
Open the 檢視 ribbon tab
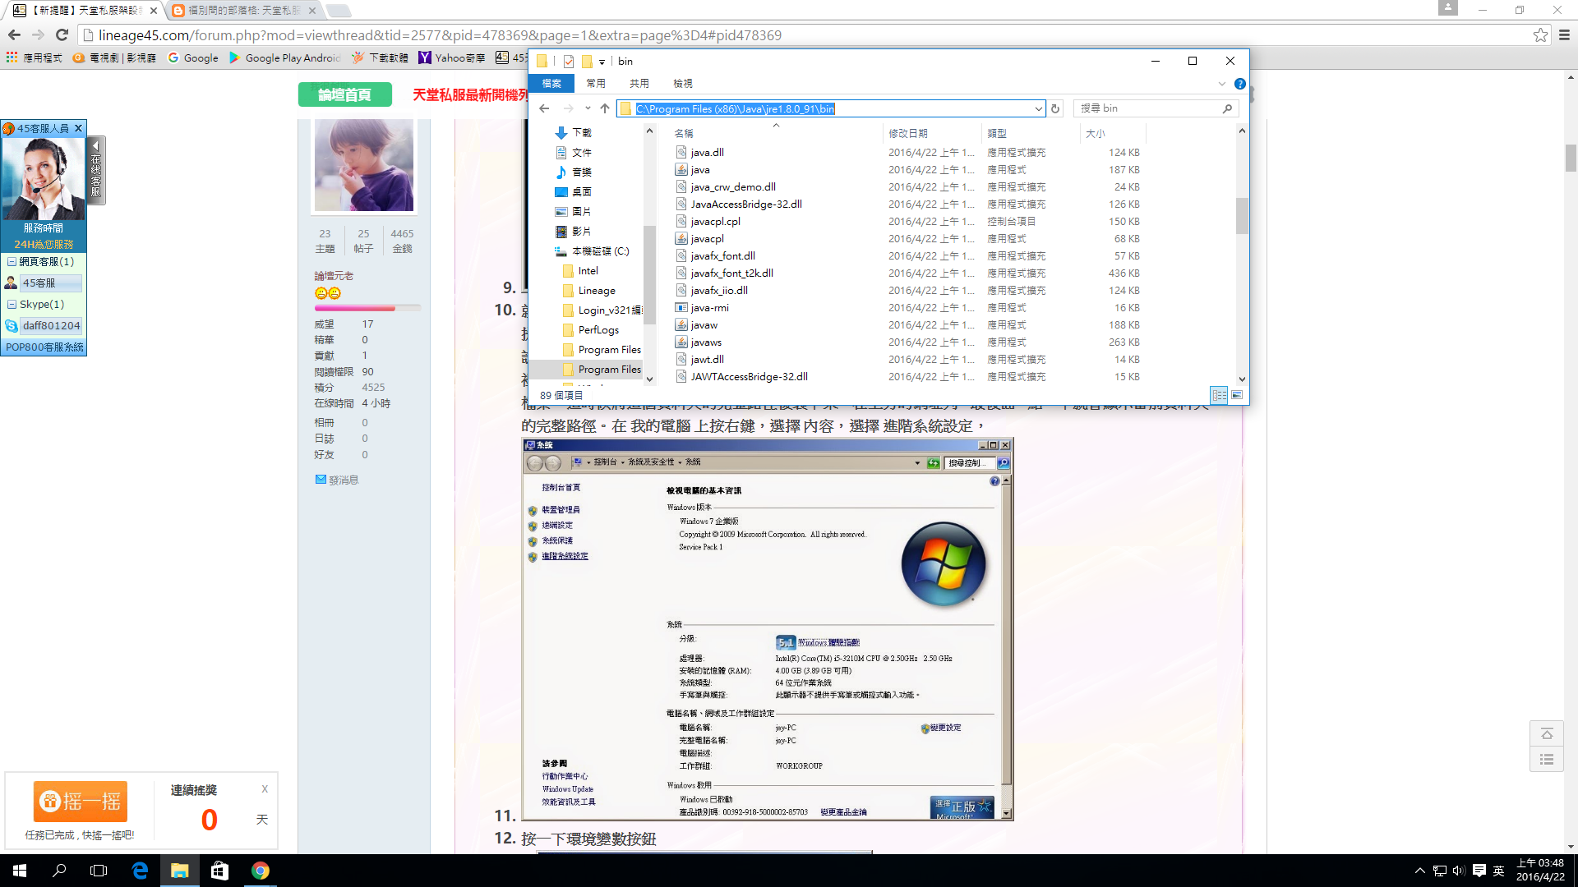point(683,84)
